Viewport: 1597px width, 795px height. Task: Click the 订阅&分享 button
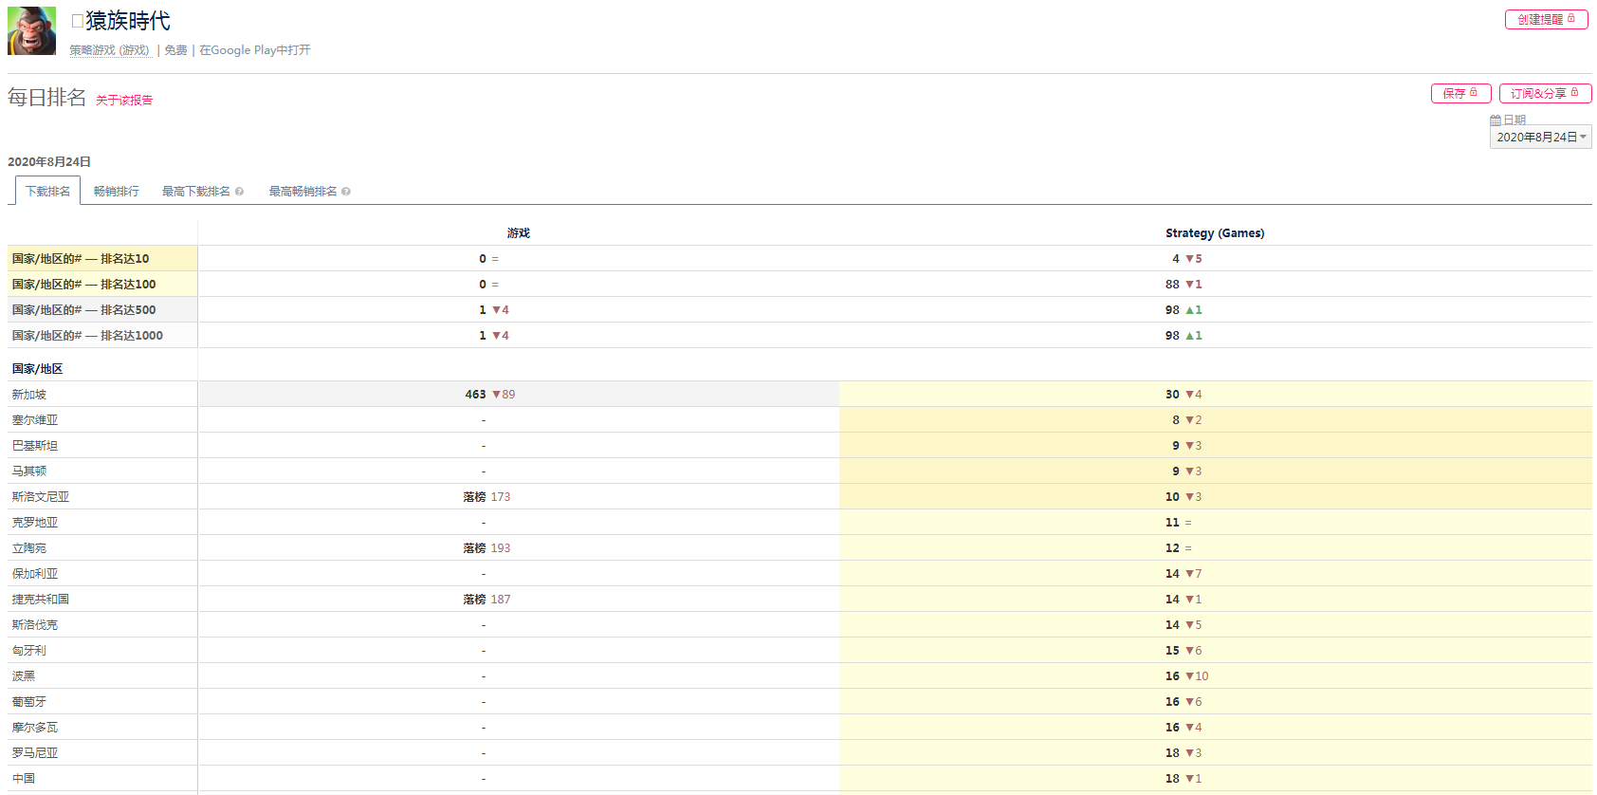point(1544,93)
